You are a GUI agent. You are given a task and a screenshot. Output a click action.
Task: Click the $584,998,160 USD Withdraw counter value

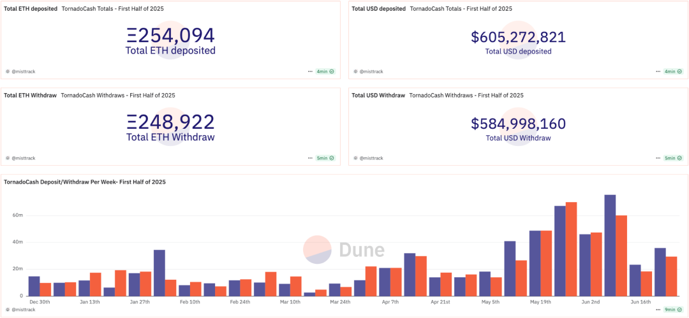click(x=518, y=124)
